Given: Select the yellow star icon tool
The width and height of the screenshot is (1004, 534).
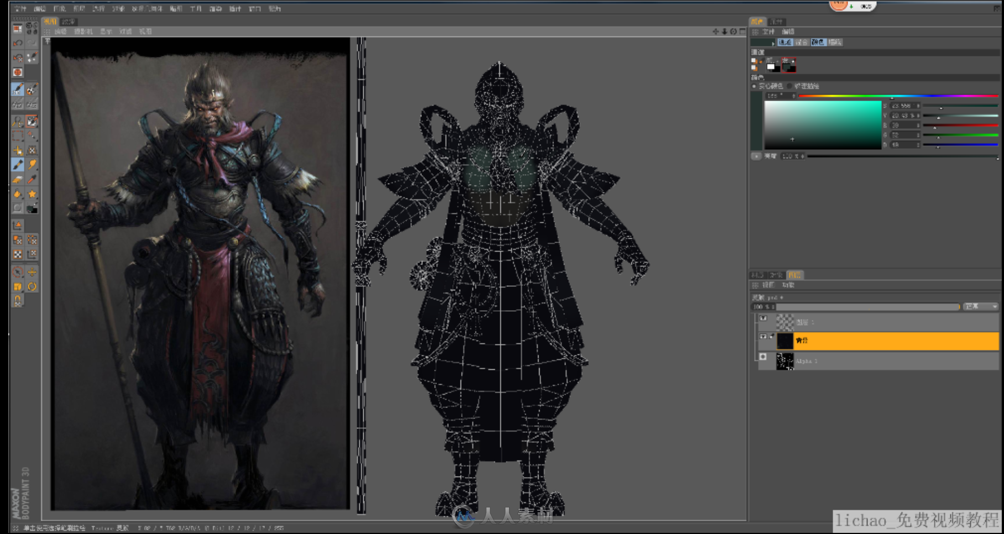Looking at the screenshot, I should (32, 194).
